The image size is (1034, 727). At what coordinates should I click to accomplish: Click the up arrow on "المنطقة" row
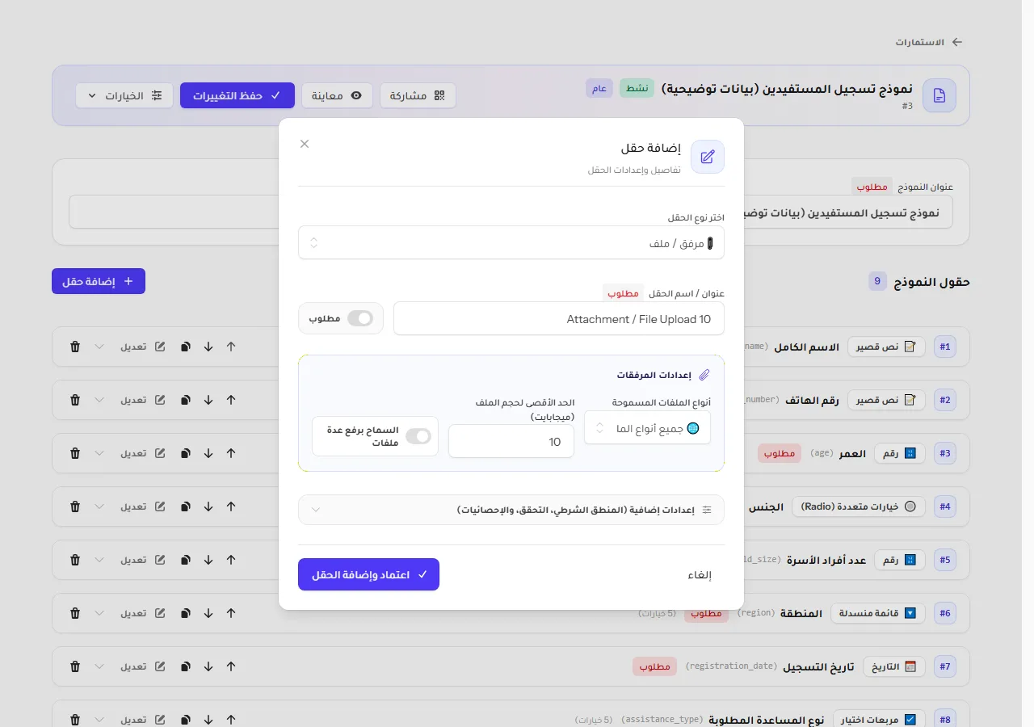[231, 613]
